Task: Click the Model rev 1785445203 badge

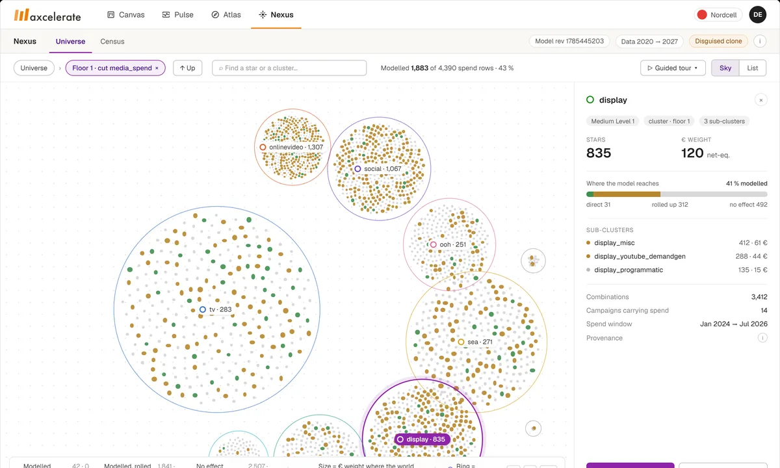Action: coord(569,41)
